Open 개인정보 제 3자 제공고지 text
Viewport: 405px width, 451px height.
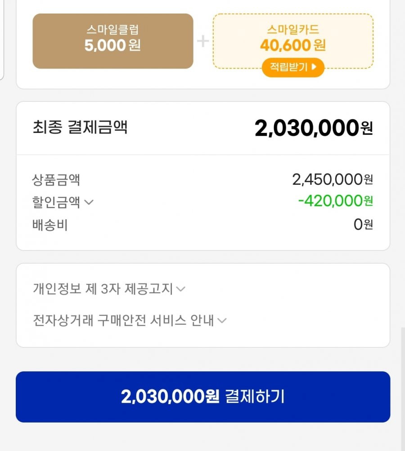click(103, 288)
